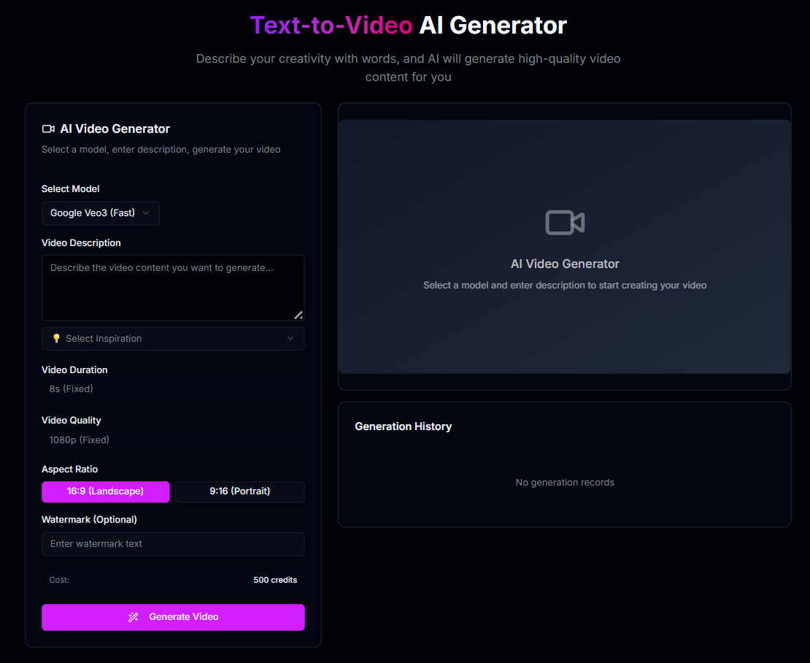Screen dimensions: 810x663
Task: Click the Generation History panel header
Action: click(403, 426)
